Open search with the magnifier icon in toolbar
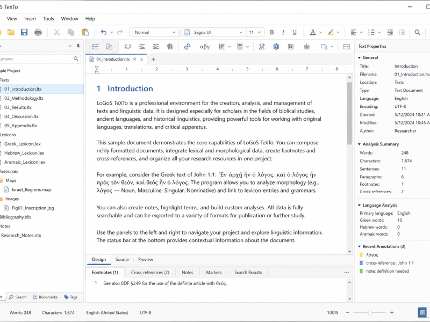The image size is (430, 322). pos(418,32)
